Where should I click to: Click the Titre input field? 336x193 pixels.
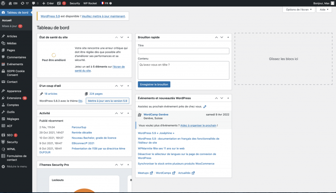[x=183, y=51]
